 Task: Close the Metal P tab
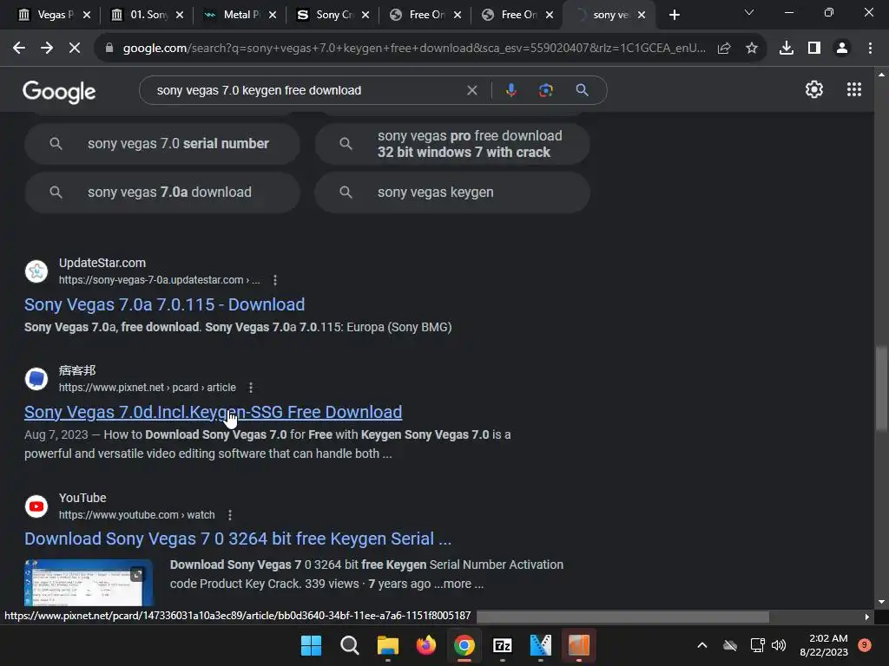(x=273, y=15)
